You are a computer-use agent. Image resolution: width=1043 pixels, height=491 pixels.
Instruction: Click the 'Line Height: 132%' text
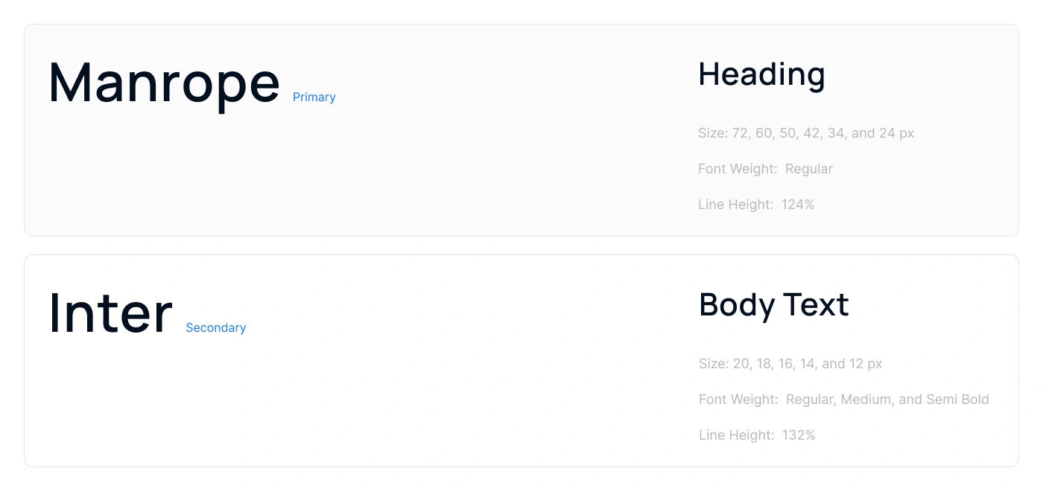coord(756,436)
